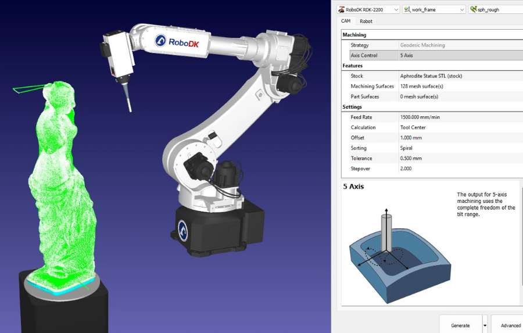Click the 0 mesh surface(s) value

419,96
